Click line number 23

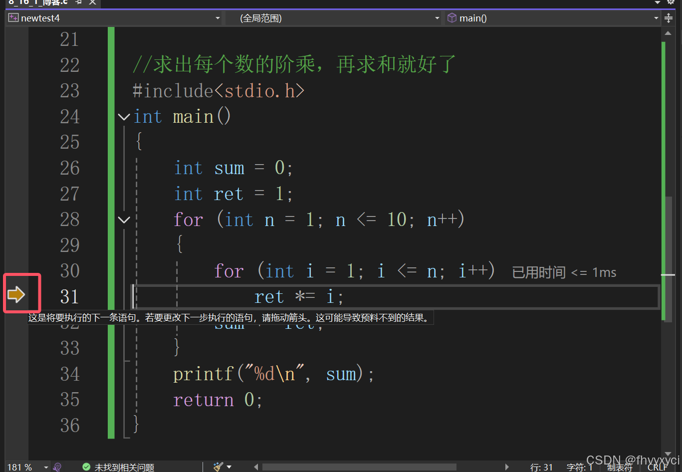[x=69, y=91]
